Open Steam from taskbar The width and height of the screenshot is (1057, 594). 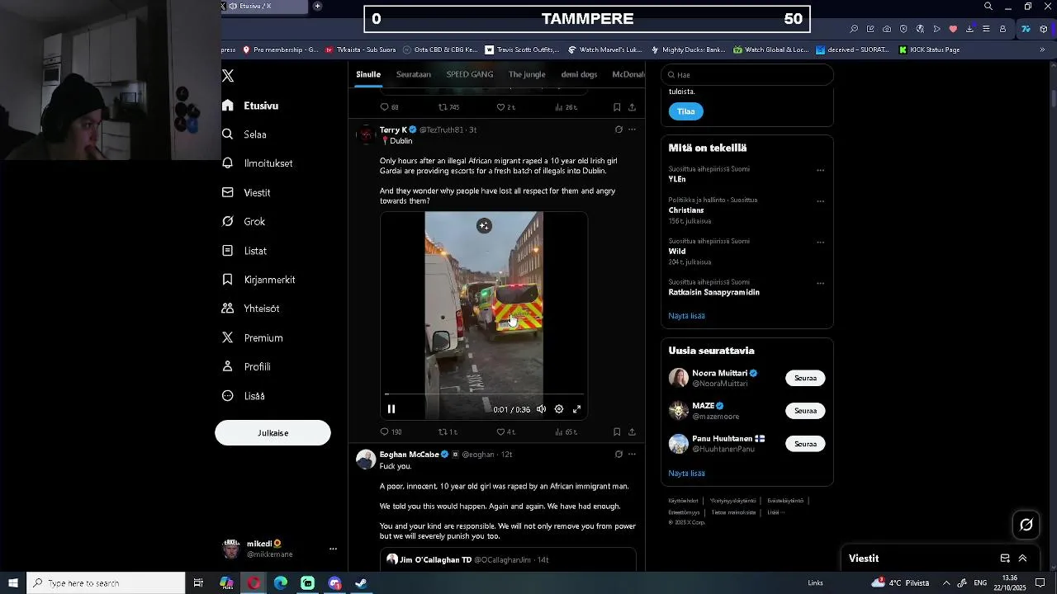click(x=361, y=583)
